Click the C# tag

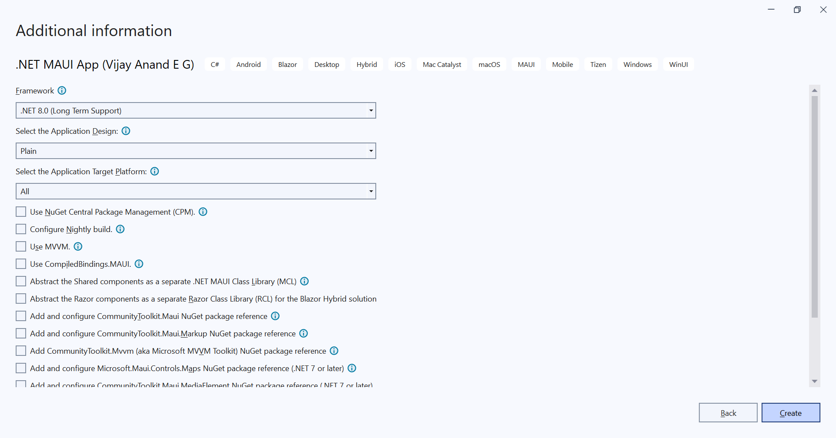tap(215, 64)
